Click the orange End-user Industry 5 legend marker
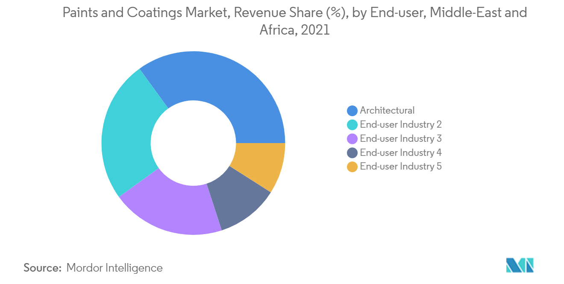The image size is (564, 284). pos(351,167)
